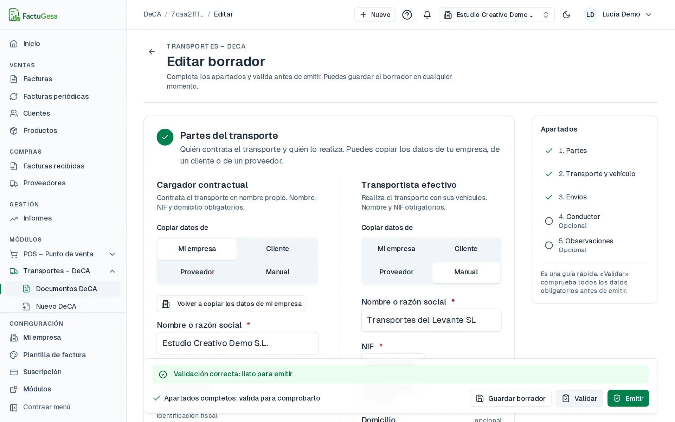Open Lucía Demo user menu chevron
This screenshot has height=422, width=675.
tap(649, 15)
